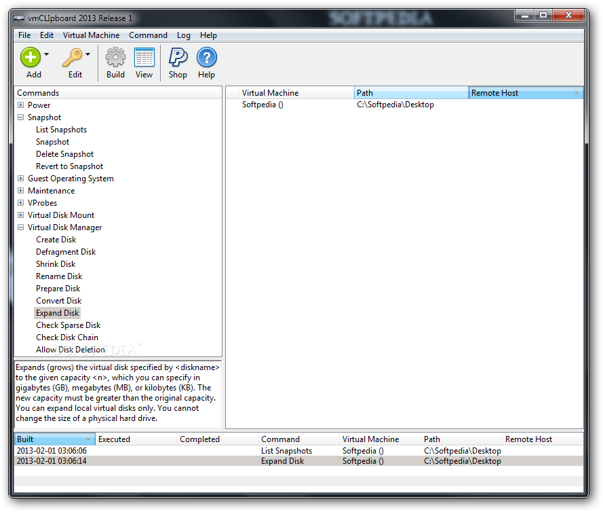Image resolution: width=603 pixels, height=512 pixels.
Task: Click the Shop PayPal icon
Action: pyautogui.click(x=178, y=57)
